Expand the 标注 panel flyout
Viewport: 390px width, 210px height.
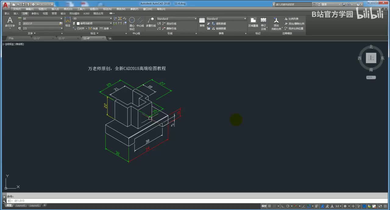pos(94,33)
